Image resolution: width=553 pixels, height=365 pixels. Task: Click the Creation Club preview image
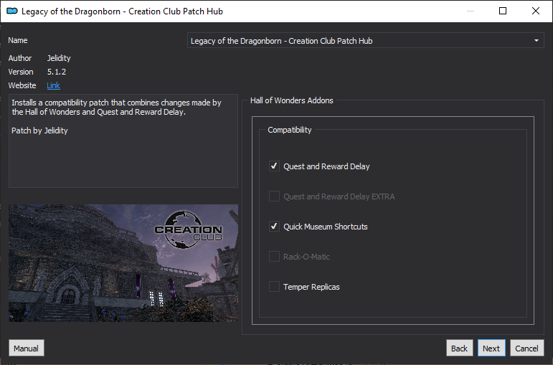tap(123, 263)
